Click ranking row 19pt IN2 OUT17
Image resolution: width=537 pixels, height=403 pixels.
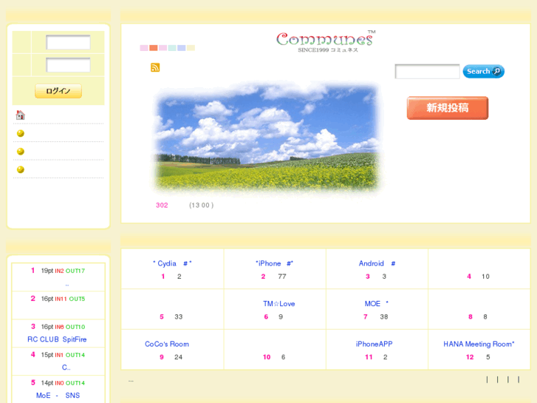[58, 271]
